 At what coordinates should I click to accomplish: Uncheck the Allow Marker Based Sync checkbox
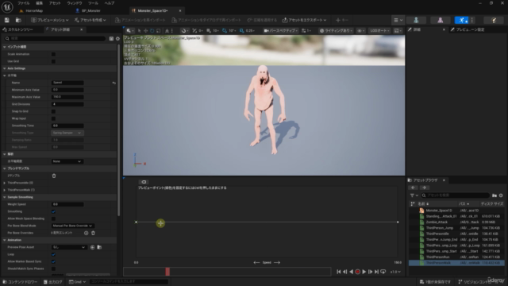coord(53,261)
